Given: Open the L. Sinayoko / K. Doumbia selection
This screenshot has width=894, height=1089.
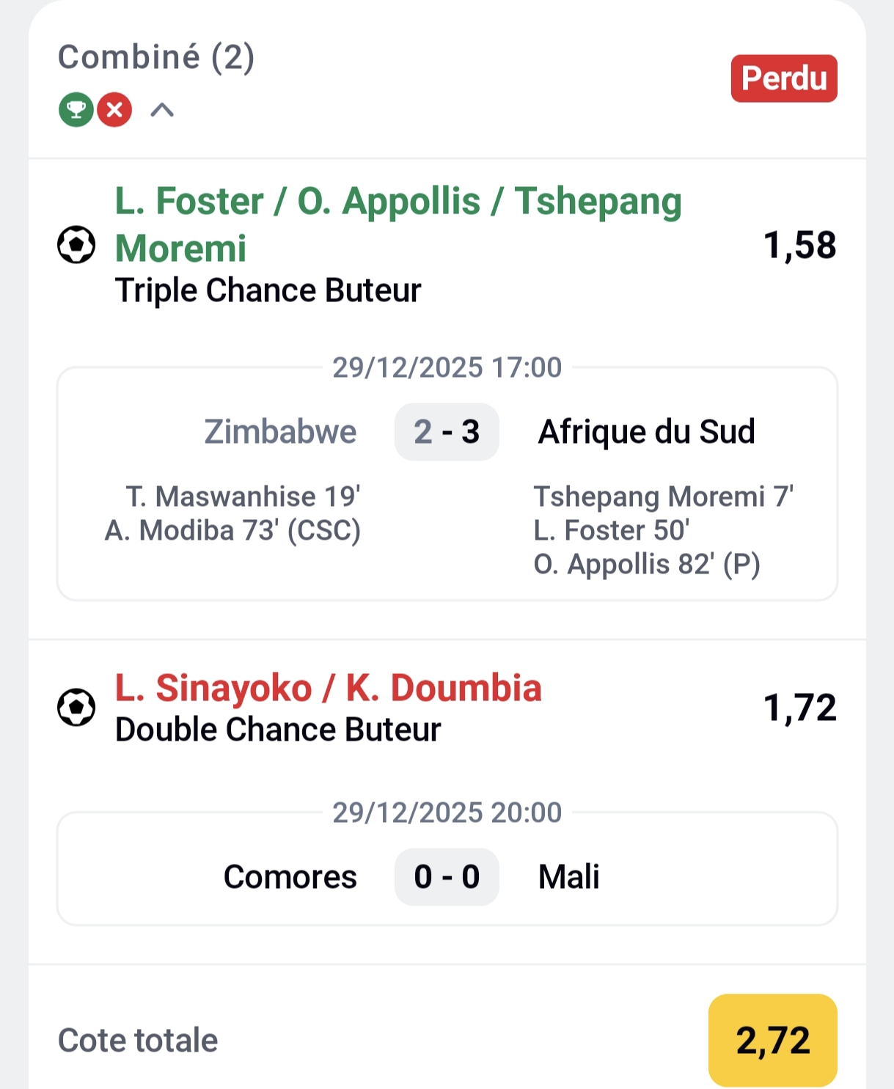Looking at the screenshot, I should [328, 688].
